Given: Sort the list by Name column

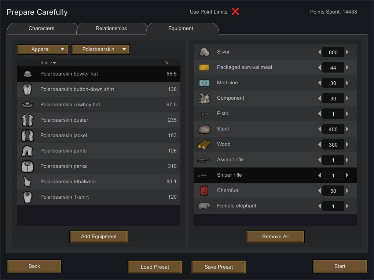Looking at the screenshot, I should coord(48,63).
